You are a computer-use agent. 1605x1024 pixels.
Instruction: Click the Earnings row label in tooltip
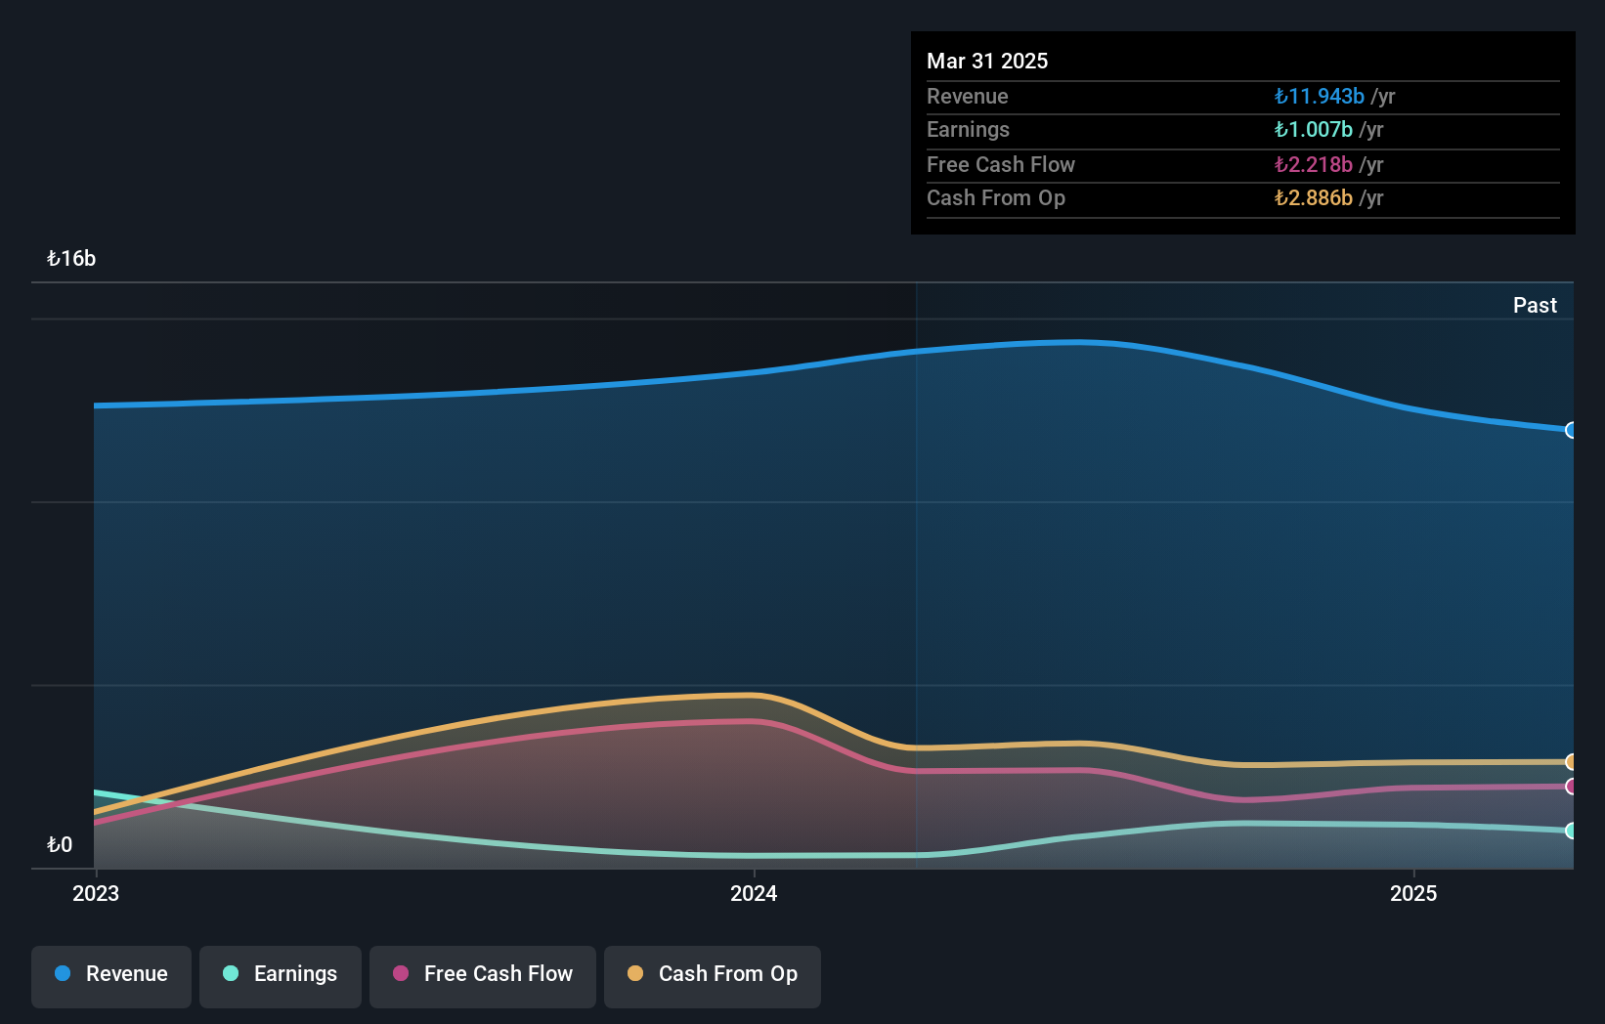[968, 129]
